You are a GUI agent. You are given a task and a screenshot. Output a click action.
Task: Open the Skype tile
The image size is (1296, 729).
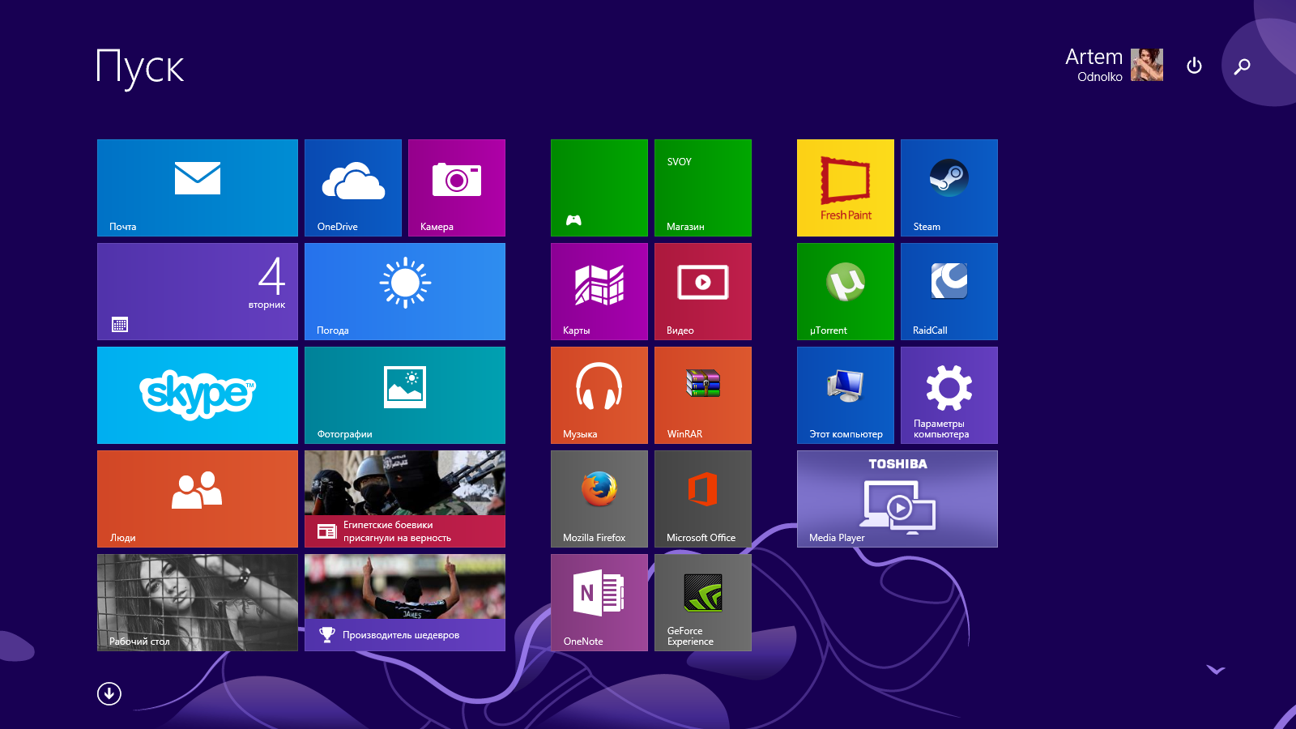coord(197,395)
